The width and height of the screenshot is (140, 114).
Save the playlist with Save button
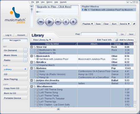point(98,24)
